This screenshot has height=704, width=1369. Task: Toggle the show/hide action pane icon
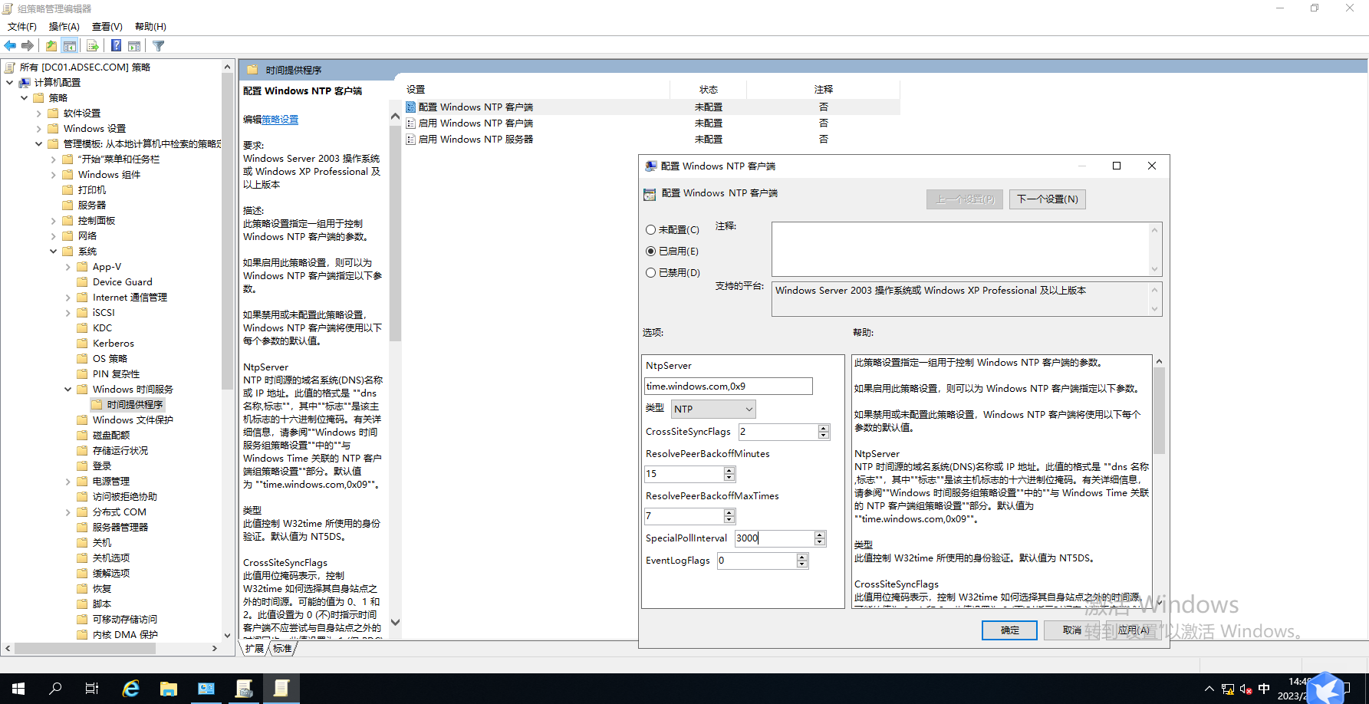coord(134,46)
